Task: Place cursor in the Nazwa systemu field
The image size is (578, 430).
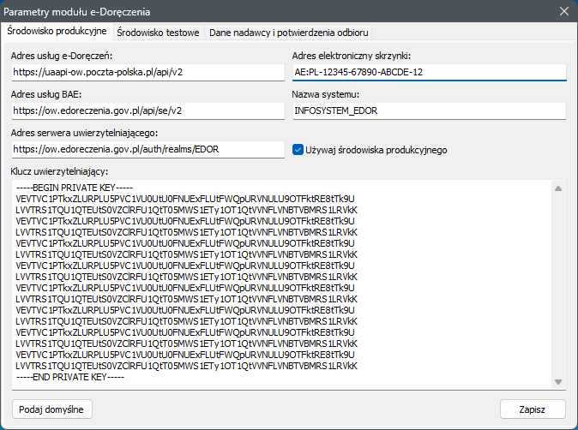Action: point(428,110)
